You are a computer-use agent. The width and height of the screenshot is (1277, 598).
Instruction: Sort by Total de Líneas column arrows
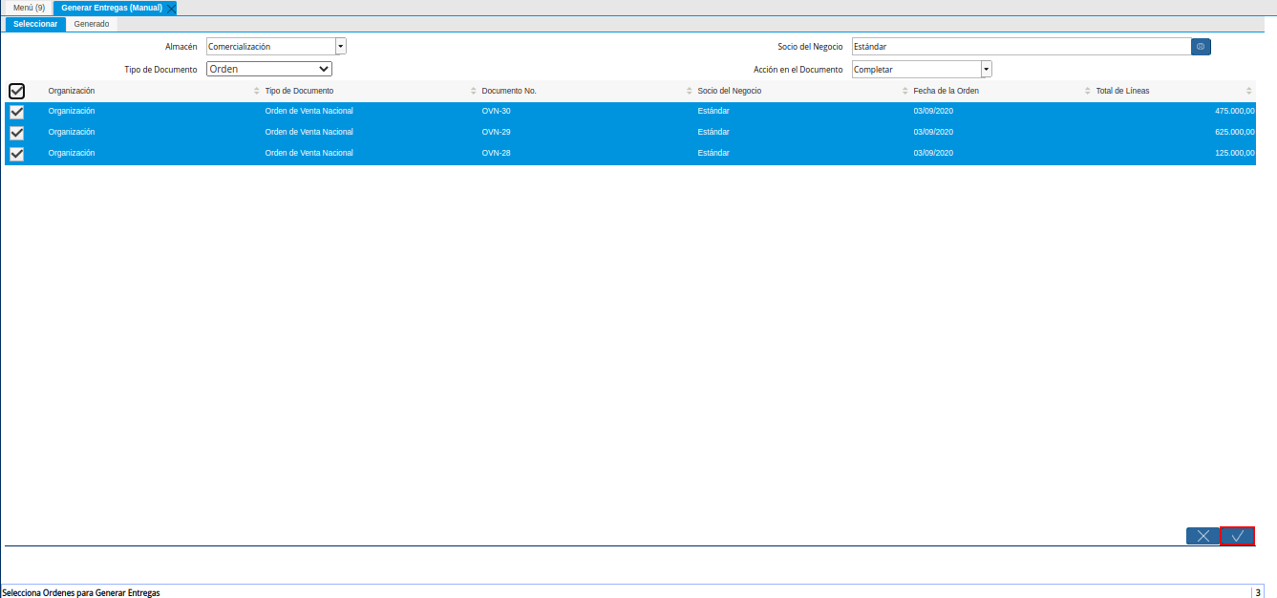(x=1248, y=91)
